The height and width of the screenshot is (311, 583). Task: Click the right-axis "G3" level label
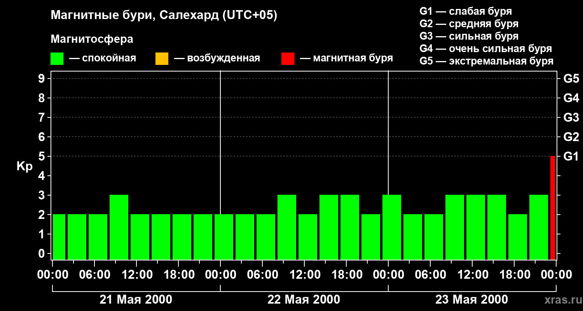pos(571,117)
